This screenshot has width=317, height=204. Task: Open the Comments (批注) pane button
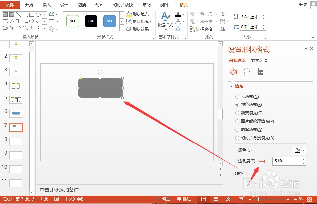(x=184, y=199)
